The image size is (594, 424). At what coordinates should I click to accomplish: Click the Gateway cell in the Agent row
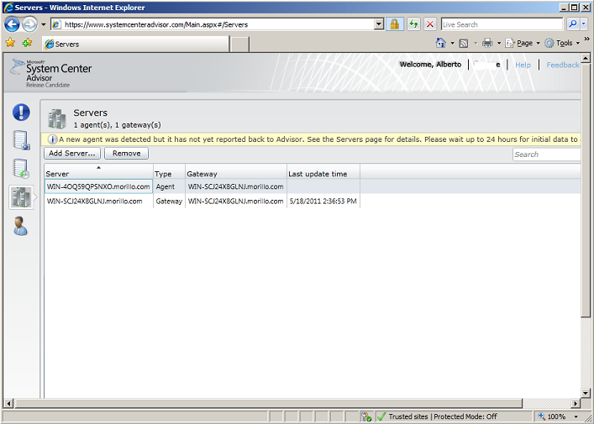[x=235, y=186]
